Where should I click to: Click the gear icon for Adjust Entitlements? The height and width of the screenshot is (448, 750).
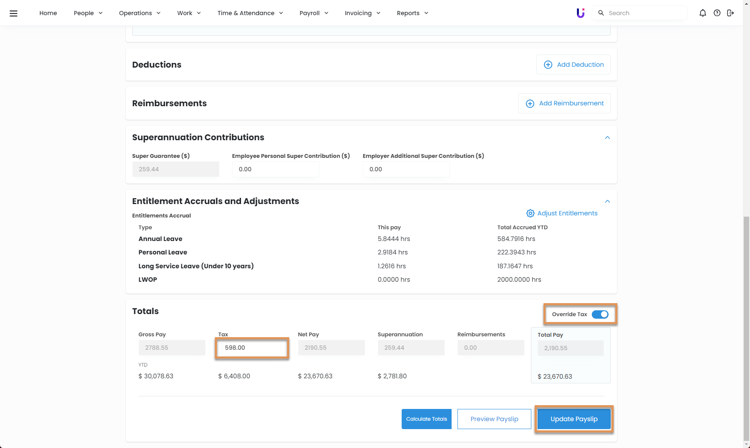click(530, 213)
